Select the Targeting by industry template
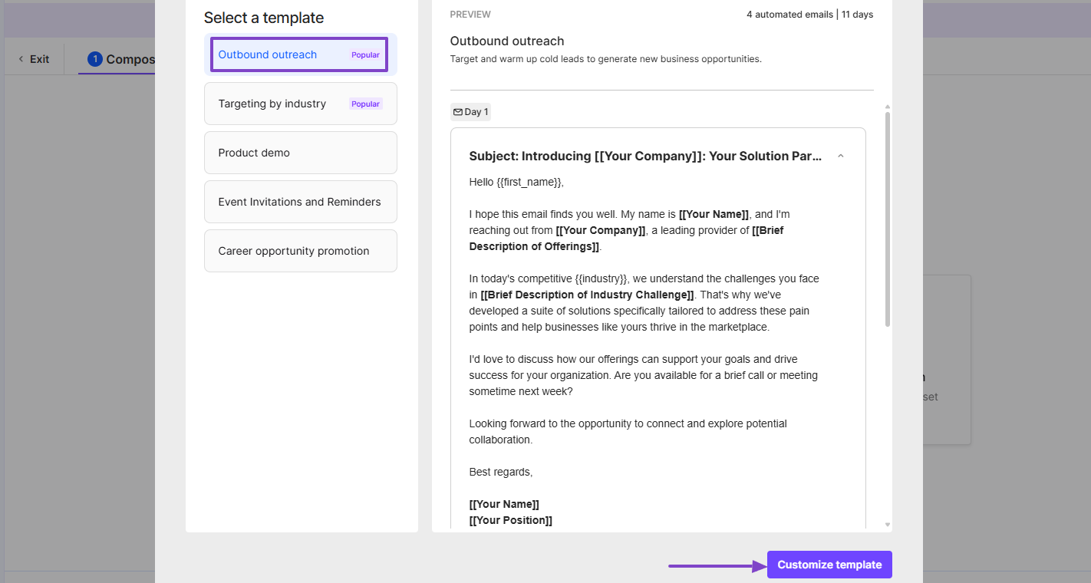1091x583 pixels. pos(300,104)
